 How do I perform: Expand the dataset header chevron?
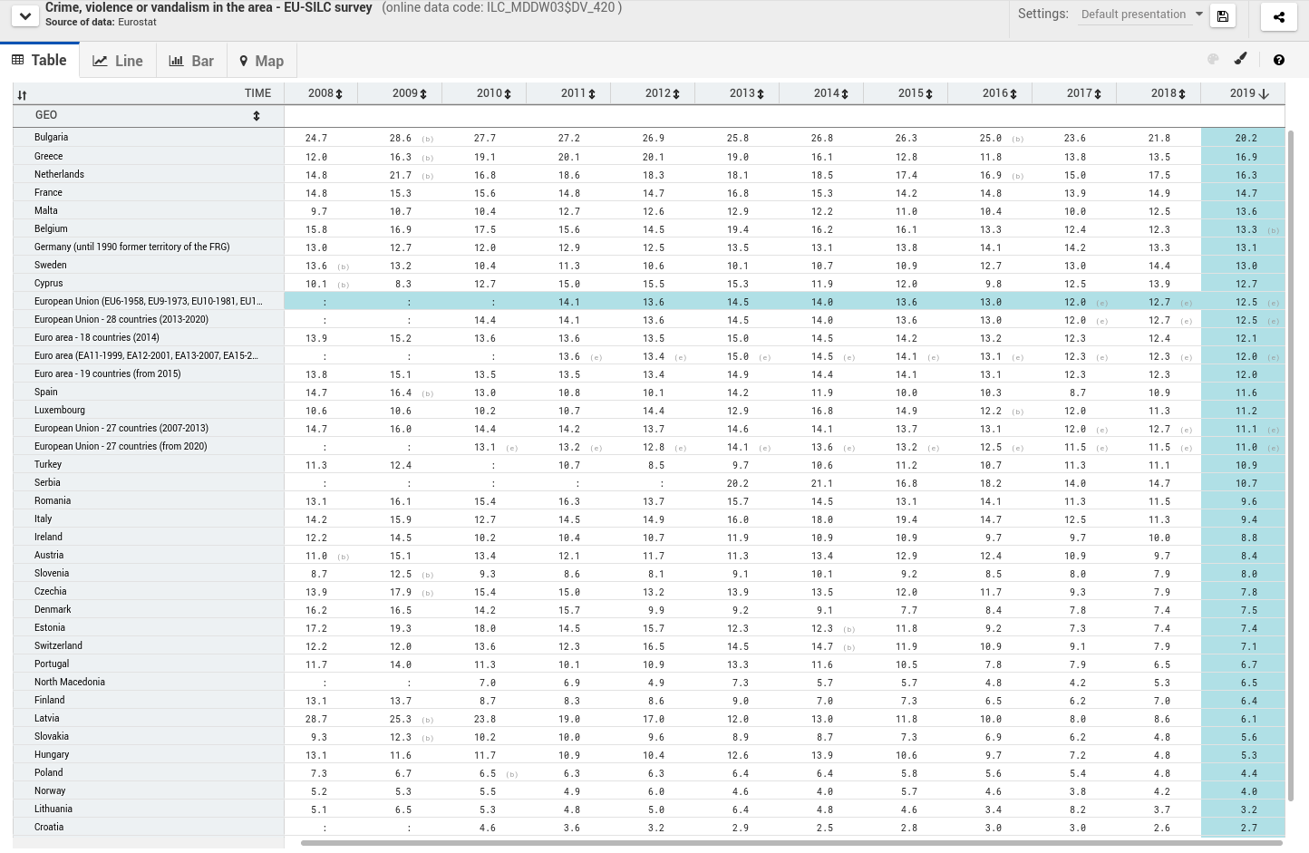pyautogui.click(x=25, y=15)
